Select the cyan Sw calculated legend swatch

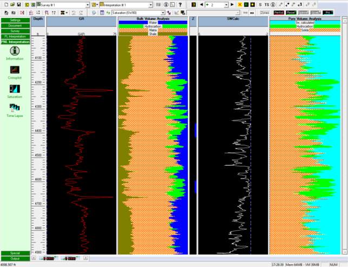click(305, 23)
